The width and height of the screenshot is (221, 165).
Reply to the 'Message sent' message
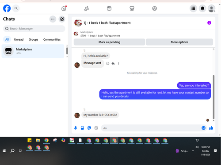[113, 63]
